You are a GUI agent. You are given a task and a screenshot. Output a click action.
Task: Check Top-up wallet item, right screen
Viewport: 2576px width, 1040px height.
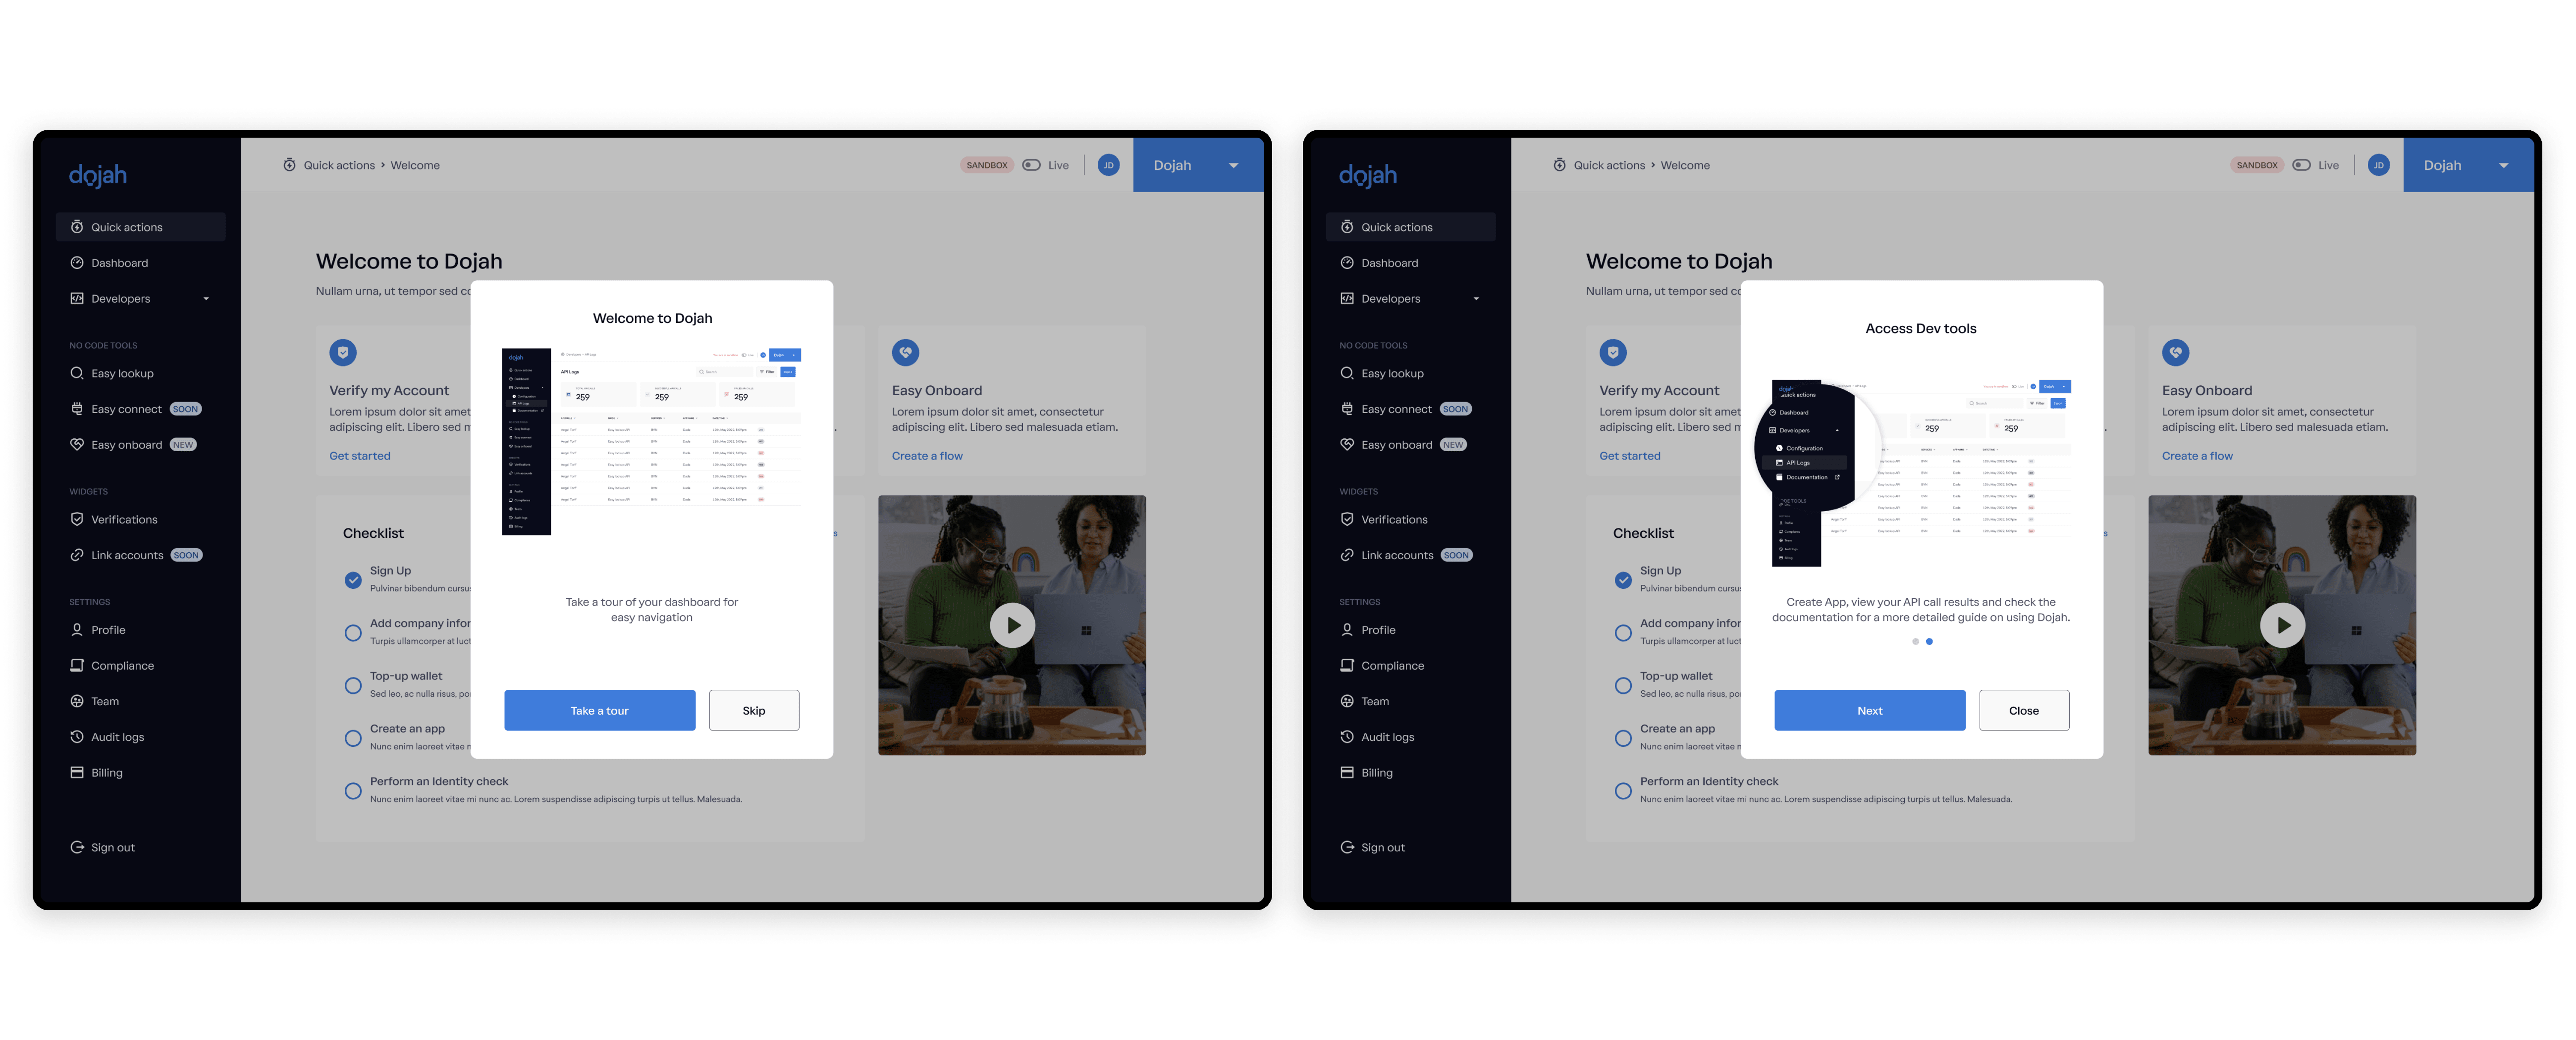point(1623,686)
